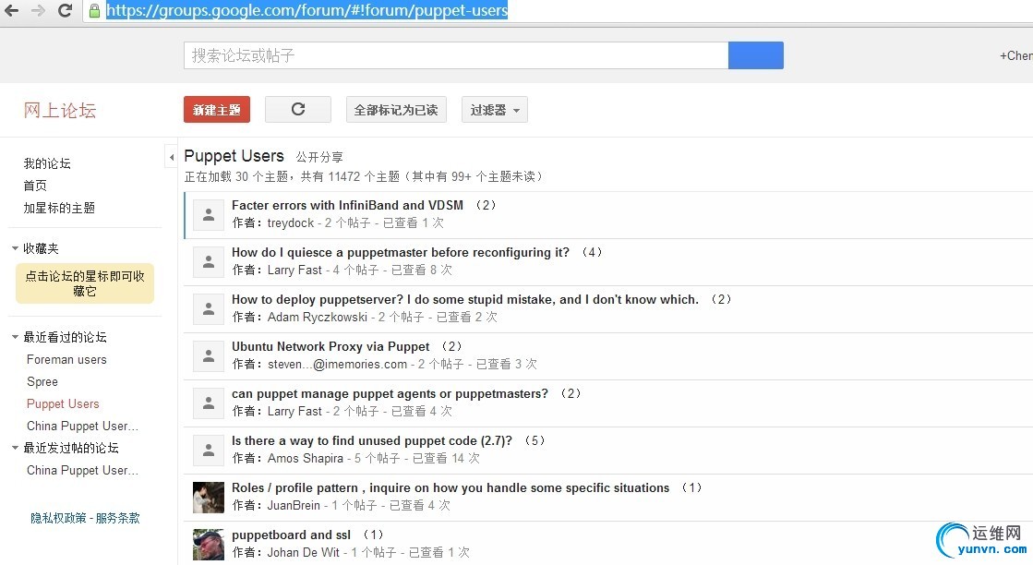Click author name treydock

pos(291,222)
